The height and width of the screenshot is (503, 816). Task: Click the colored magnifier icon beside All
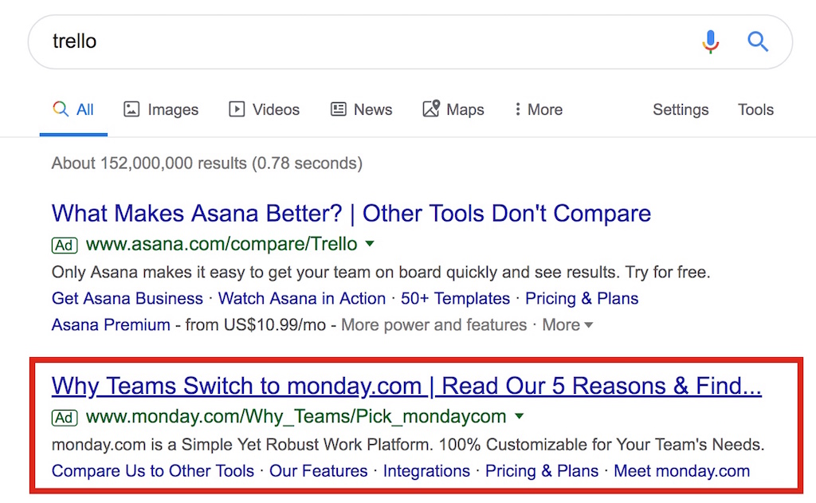61,109
